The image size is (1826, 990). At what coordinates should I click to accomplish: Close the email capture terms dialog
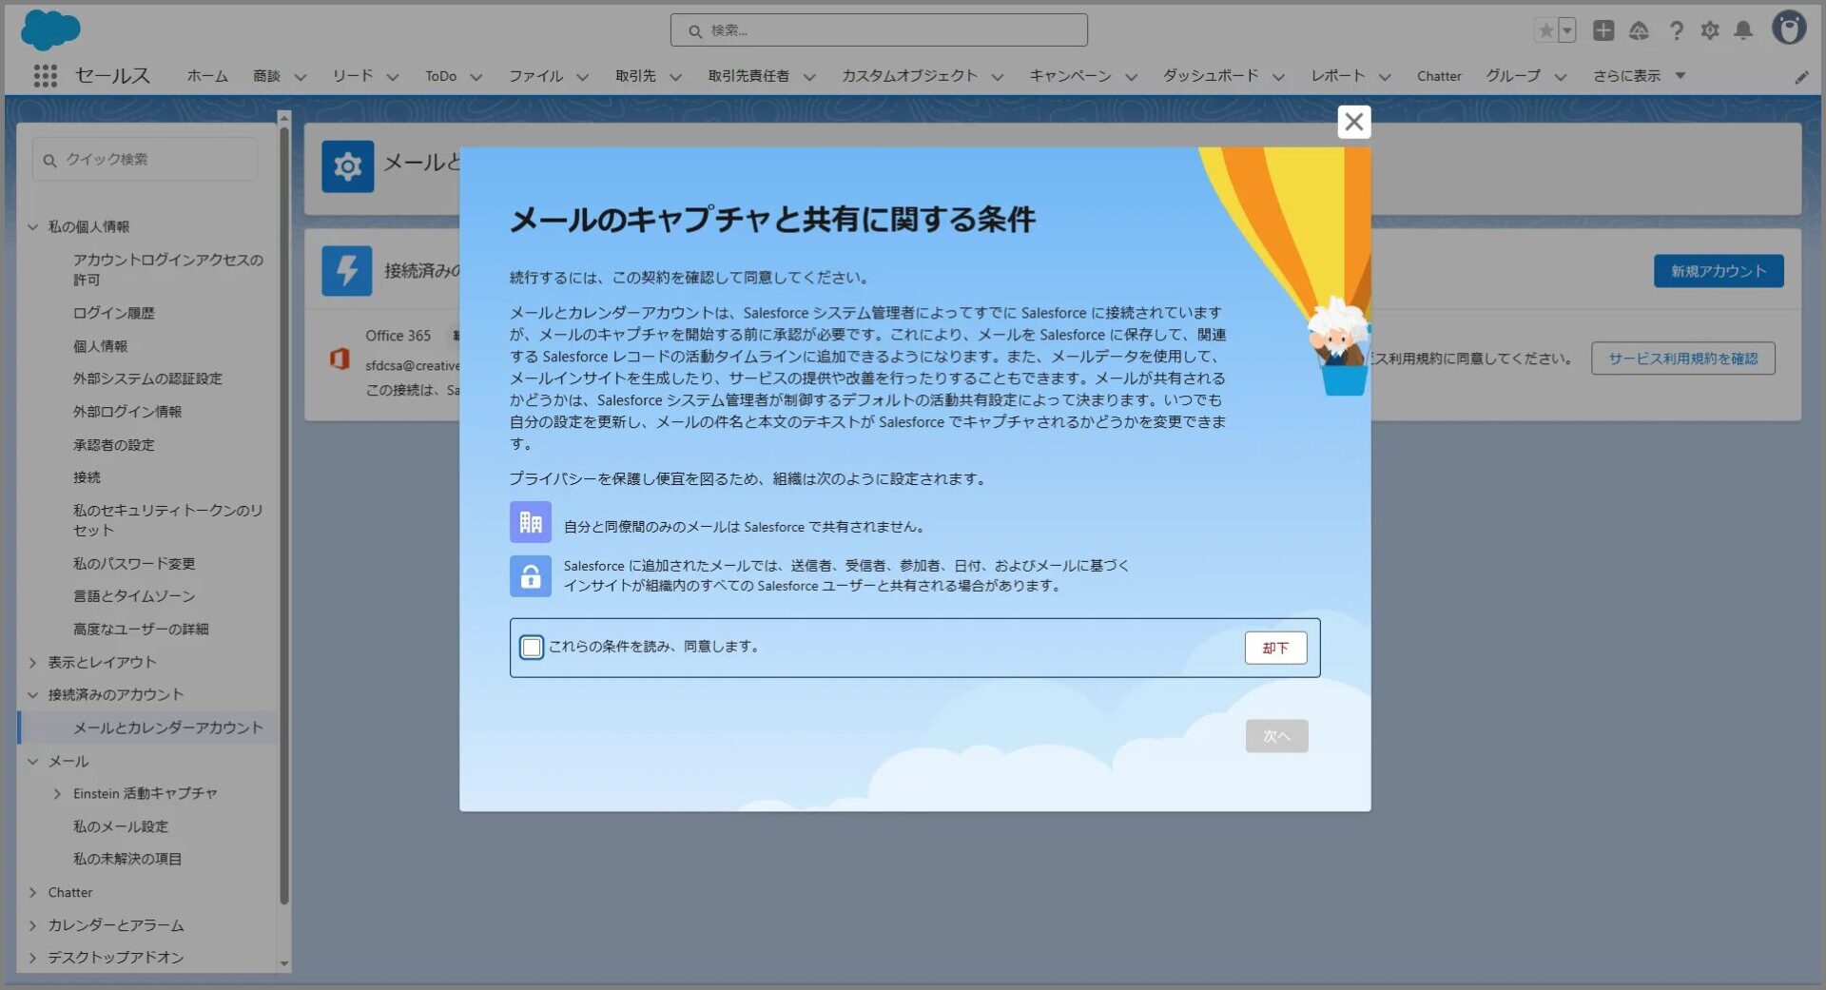tap(1354, 122)
